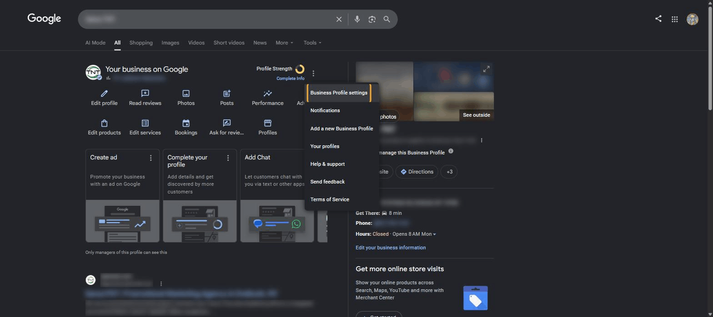The height and width of the screenshot is (317, 713).
Task: Open Edit products
Action: pos(104,127)
